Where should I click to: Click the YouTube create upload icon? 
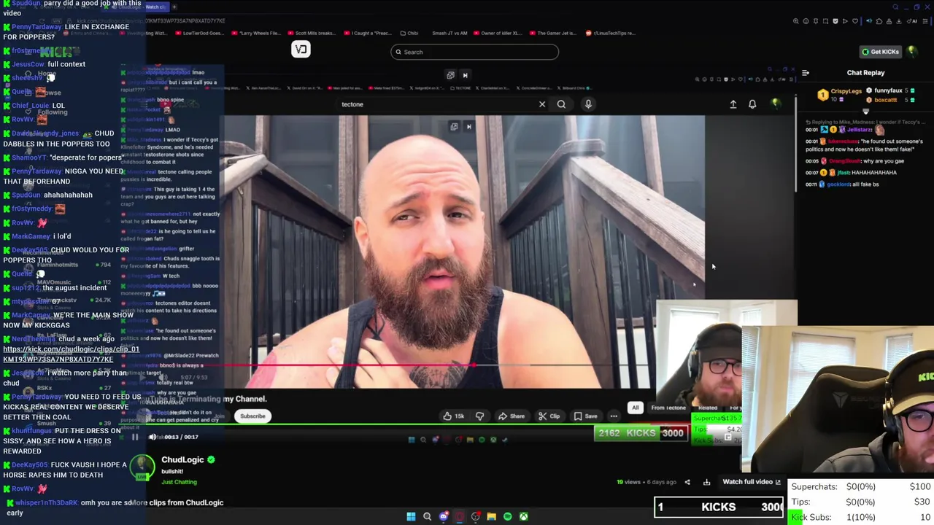[733, 104]
